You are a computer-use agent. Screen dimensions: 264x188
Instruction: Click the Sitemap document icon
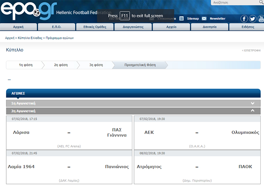(x=181, y=18)
